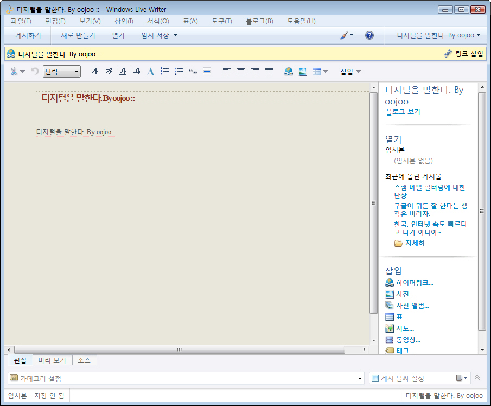Click the 새로 만들기 button

pos(78,35)
